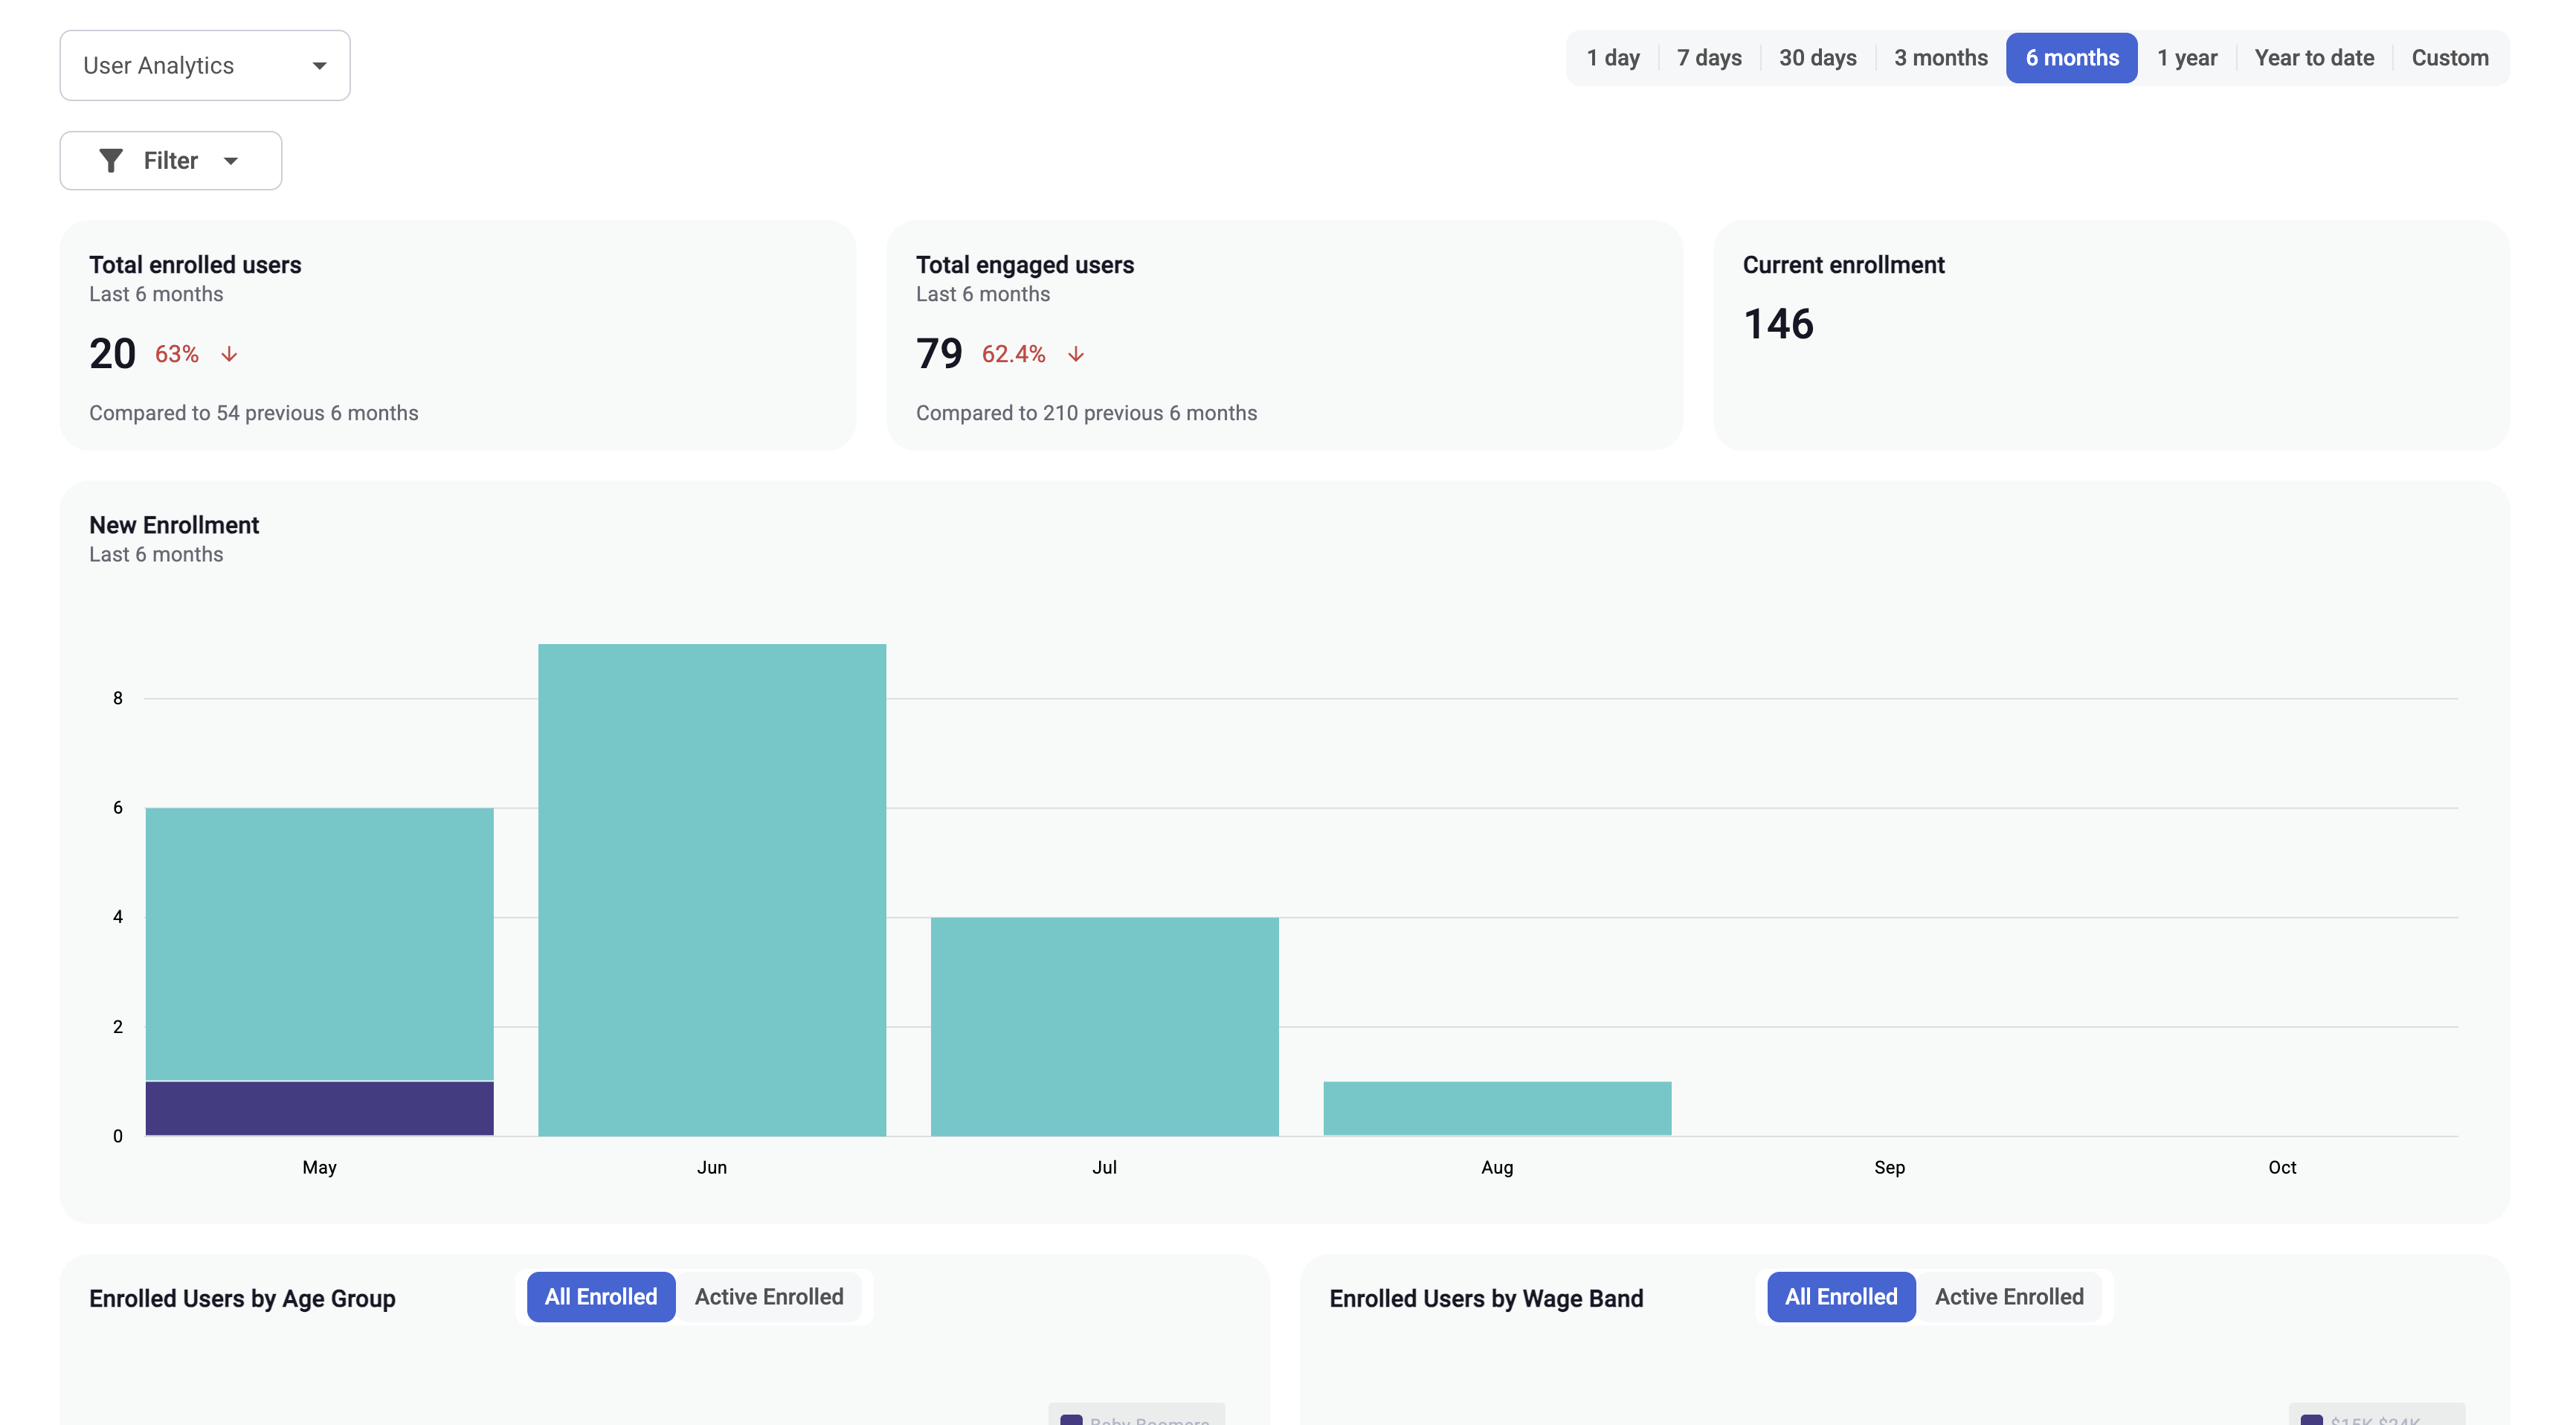Click the purple segment of May bar

pos(319,1107)
